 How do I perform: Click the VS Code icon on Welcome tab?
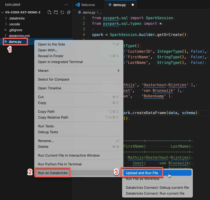tap(78, 5)
